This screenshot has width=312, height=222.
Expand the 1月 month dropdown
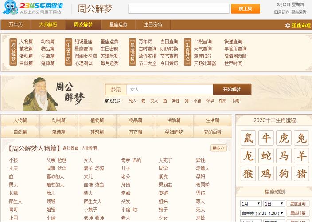(x=251, y=204)
